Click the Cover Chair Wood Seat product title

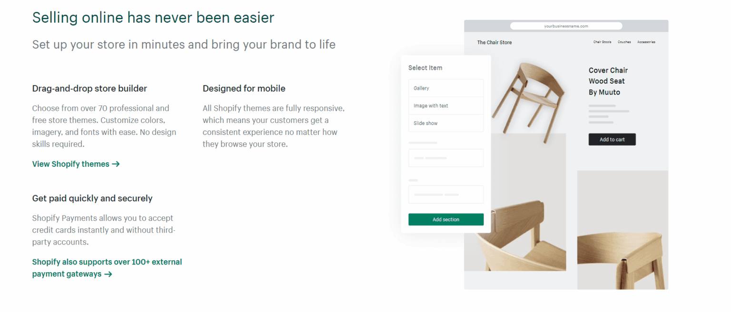pyautogui.click(x=608, y=81)
